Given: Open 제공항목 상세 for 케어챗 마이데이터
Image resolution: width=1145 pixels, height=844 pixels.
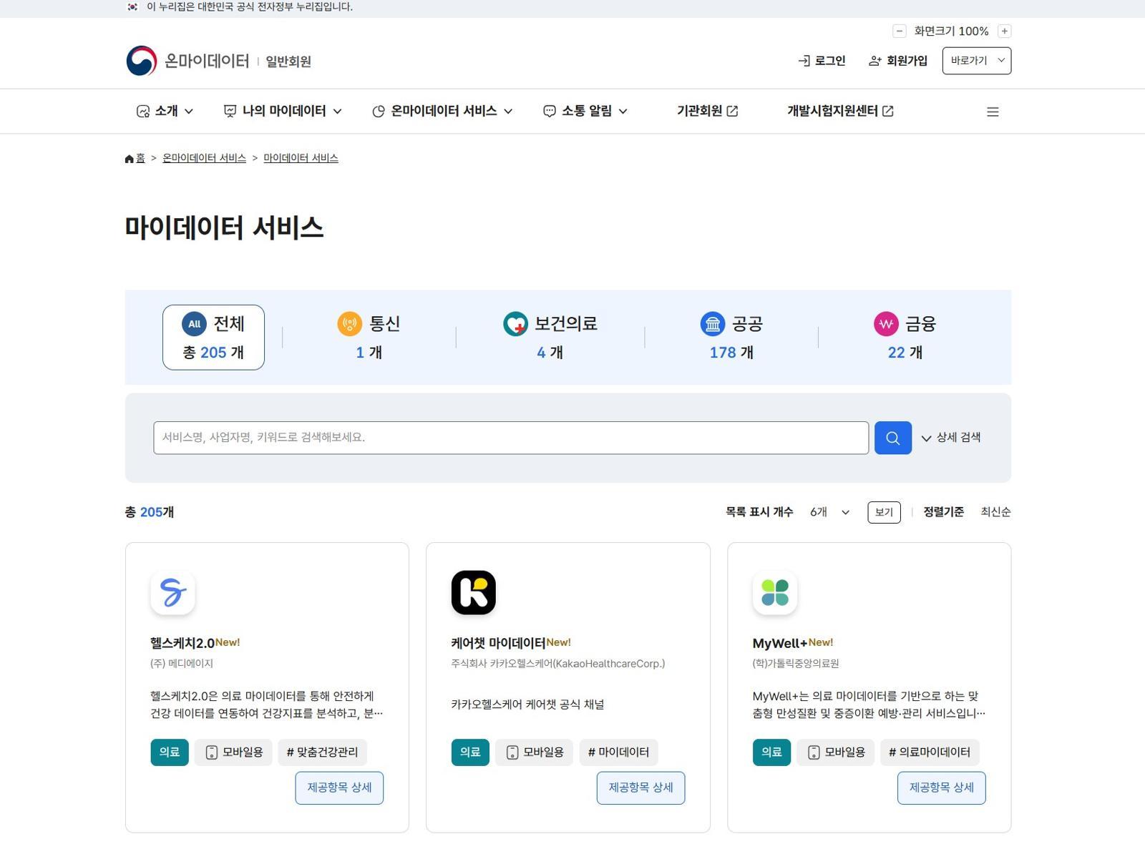Looking at the screenshot, I should point(641,787).
